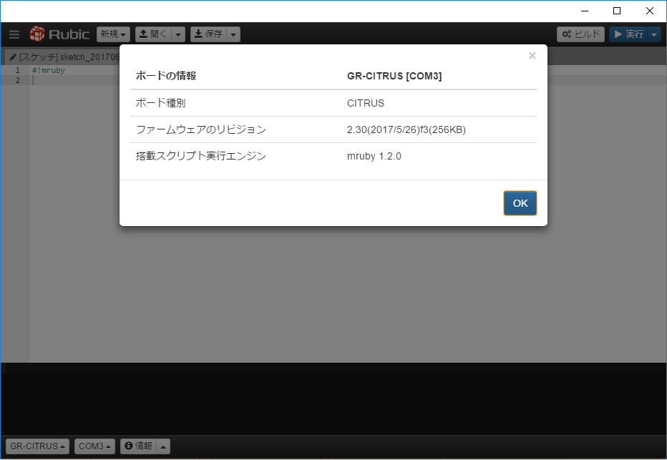Viewport: 667px width, 460px height.
Task: Click the 保存 (save) button
Action: point(208,34)
